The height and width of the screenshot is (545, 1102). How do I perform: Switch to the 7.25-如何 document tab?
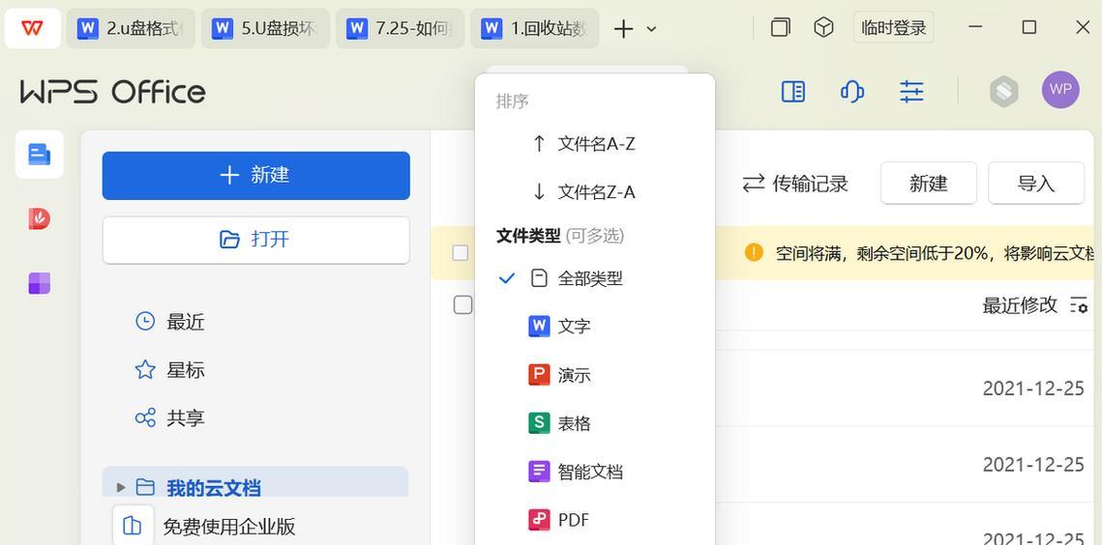tap(400, 28)
